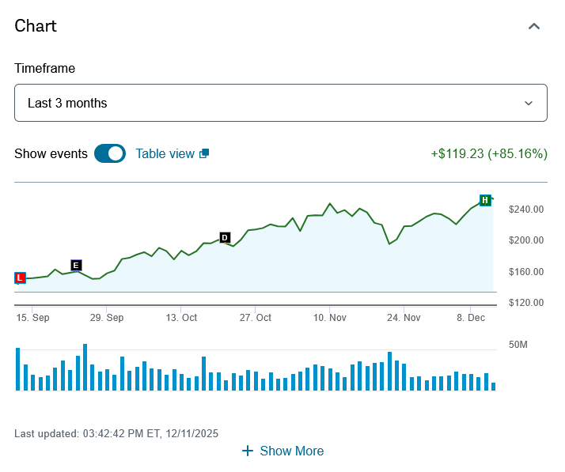Click the pop-out icon beside Table view
The image size is (565, 472).
(204, 153)
